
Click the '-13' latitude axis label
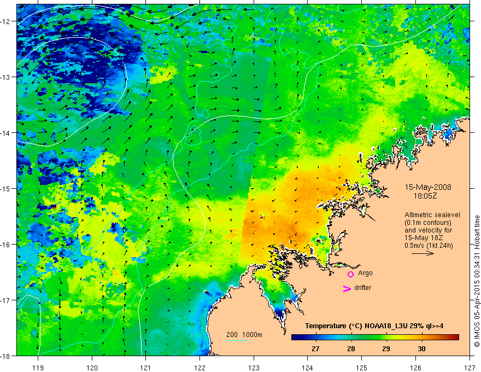coord(5,77)
